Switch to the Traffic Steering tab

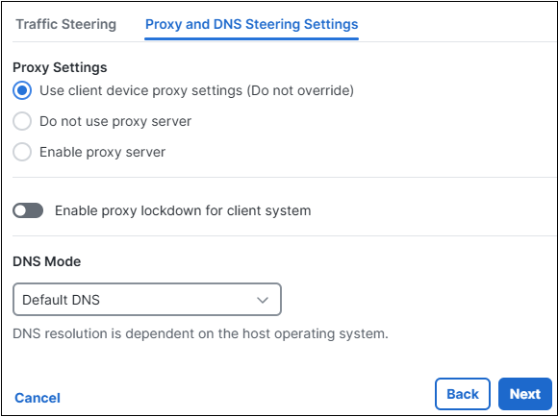click(x=65, y=24)
